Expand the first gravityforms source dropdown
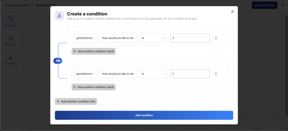Image resolution: width=288 pixels, height=131 pixels. pos(85,38)
